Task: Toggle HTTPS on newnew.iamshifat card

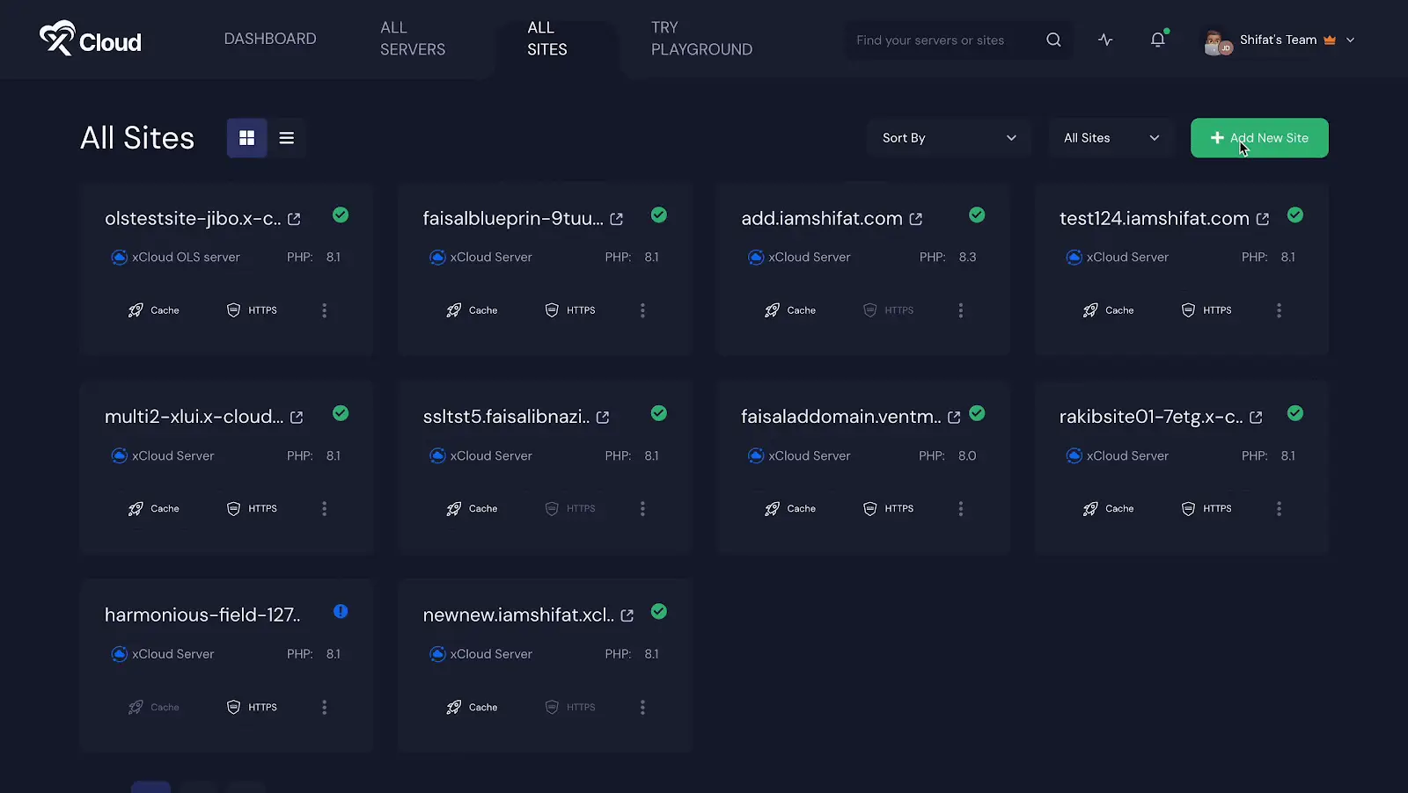Action: 570,708
